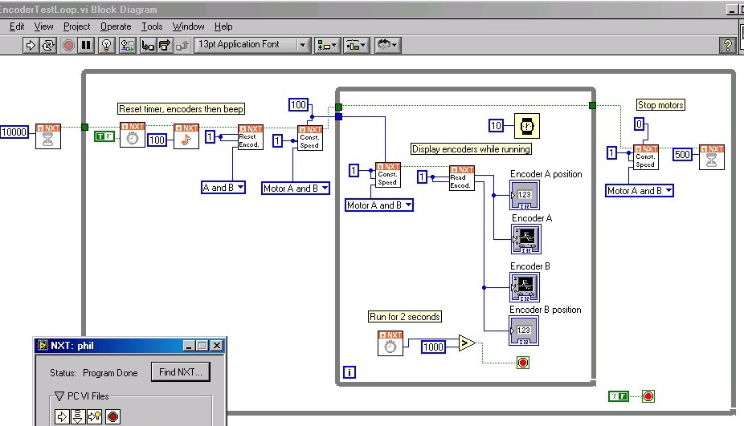
Task: Open the Window menu
Action: pyautogui.click(x=188, y=26)
